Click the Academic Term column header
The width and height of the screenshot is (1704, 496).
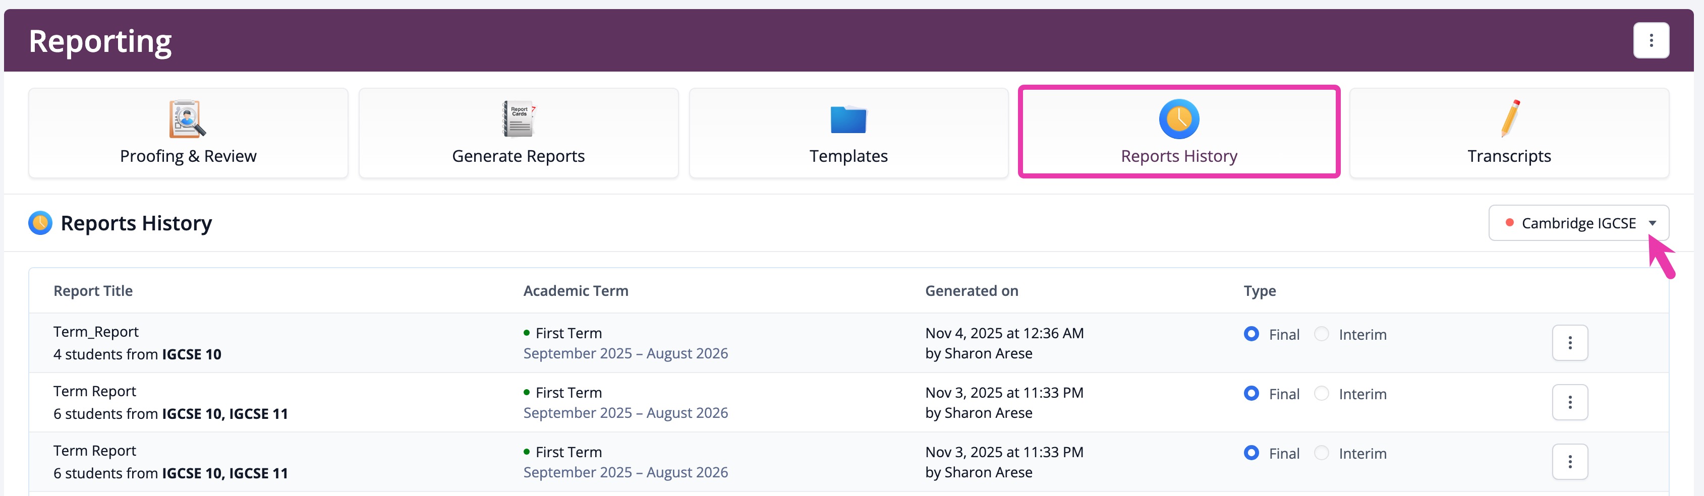pyautogui.click(x=576, y=291)
